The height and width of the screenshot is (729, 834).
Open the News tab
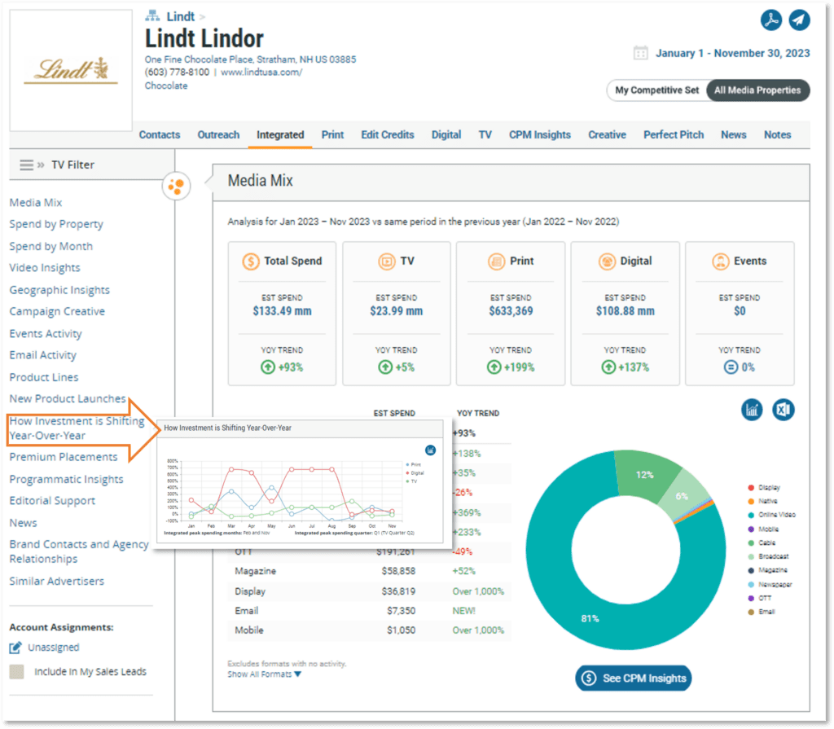[734, 135]
